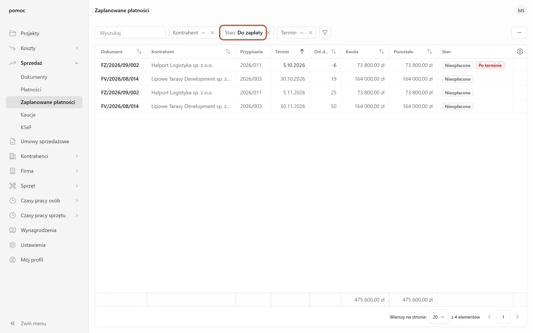The height and width of the screenshot is (333, 533).
Task: Open KSeF submenu item
Action: coord(26,127)
